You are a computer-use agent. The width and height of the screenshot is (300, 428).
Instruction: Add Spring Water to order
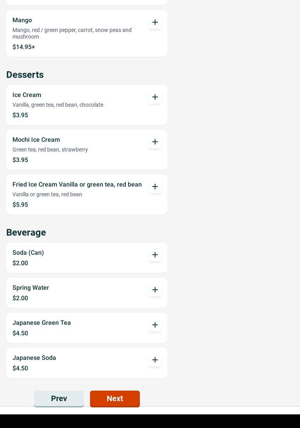click(x=155, y=290)
